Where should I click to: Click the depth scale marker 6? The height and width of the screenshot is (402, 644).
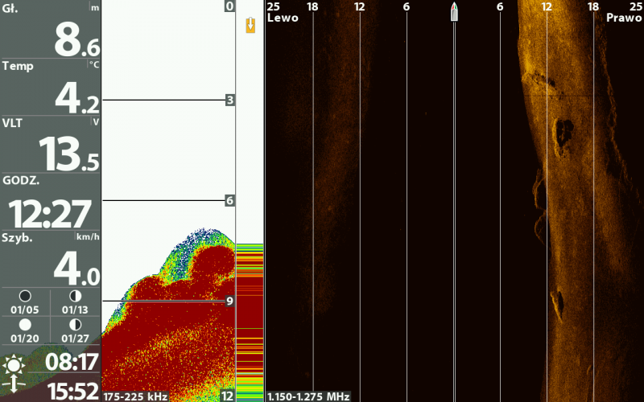tap(229, 200)
